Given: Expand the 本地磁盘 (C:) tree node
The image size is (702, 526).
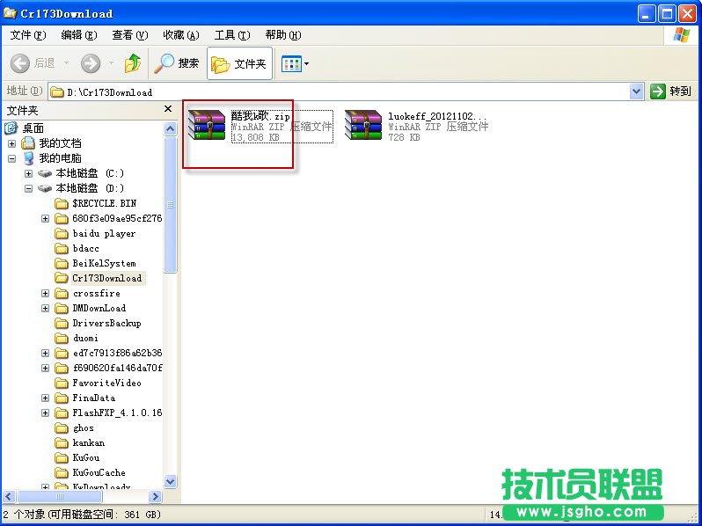Looking at the screenshot, I should point(29,173).
